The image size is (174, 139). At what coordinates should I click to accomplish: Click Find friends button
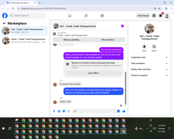pos(143,16)
